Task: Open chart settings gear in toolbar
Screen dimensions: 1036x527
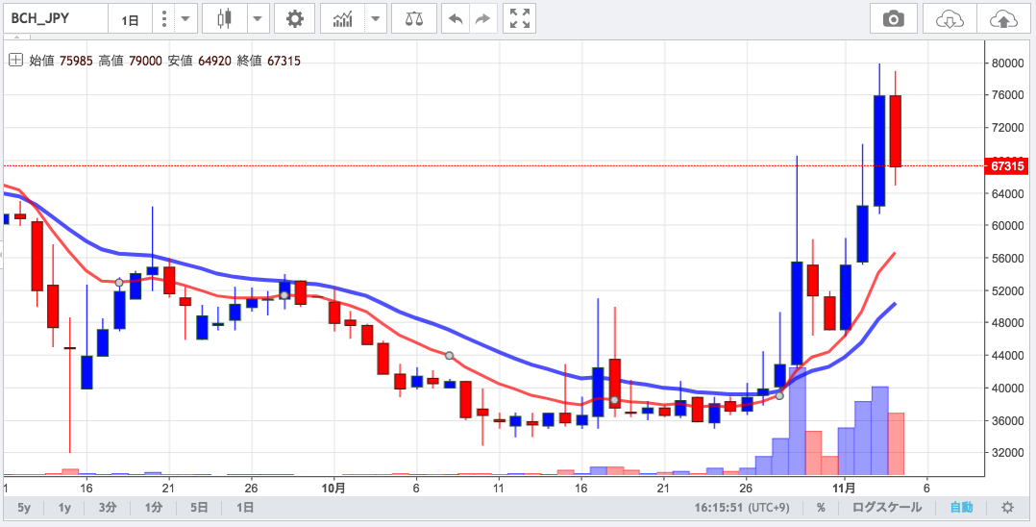Action: (x=295, y=19)
